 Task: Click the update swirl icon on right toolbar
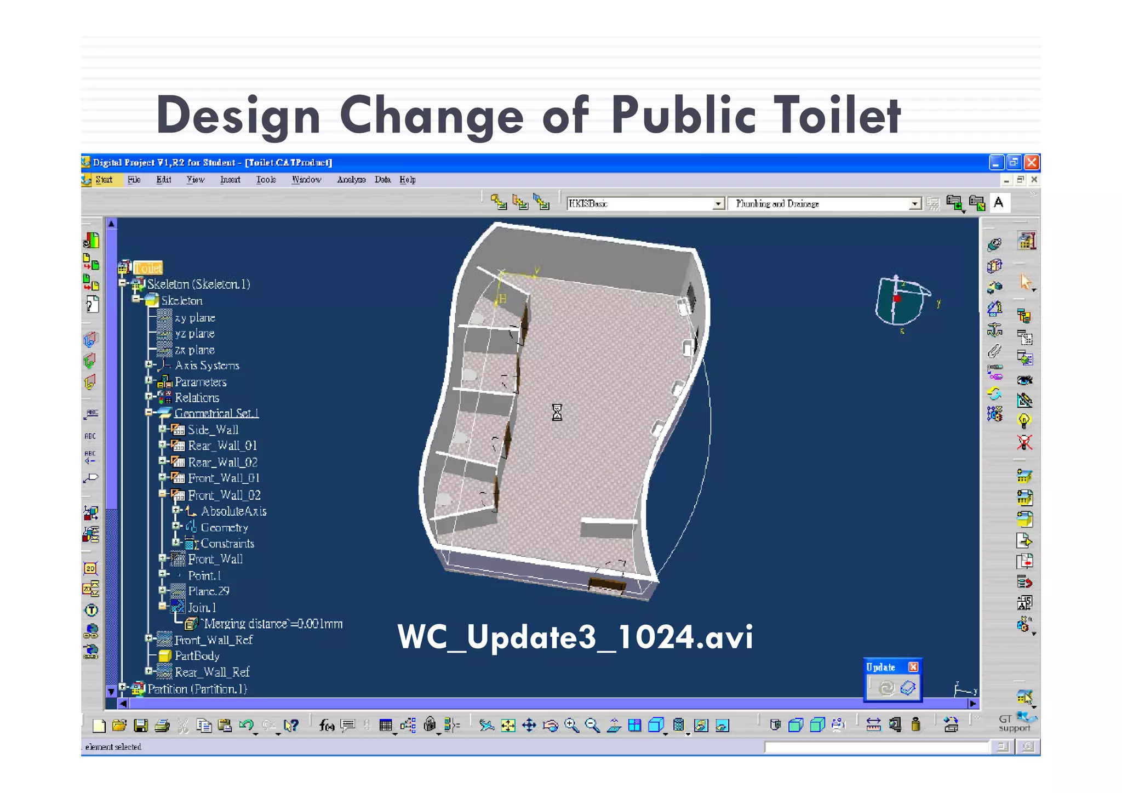[x=994, y=393]
